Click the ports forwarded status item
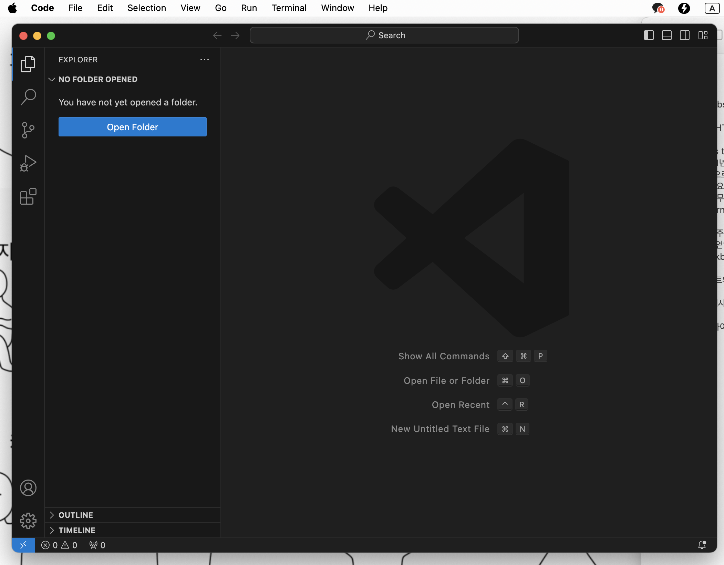The height and width of the screenshot is (565, 724). 97,545
